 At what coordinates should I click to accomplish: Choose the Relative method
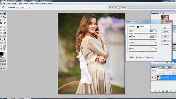(x=137, y=57)
